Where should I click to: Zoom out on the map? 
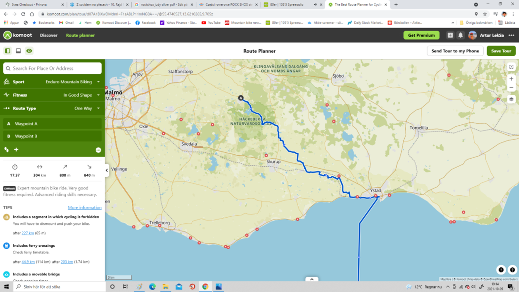point(511,87)
